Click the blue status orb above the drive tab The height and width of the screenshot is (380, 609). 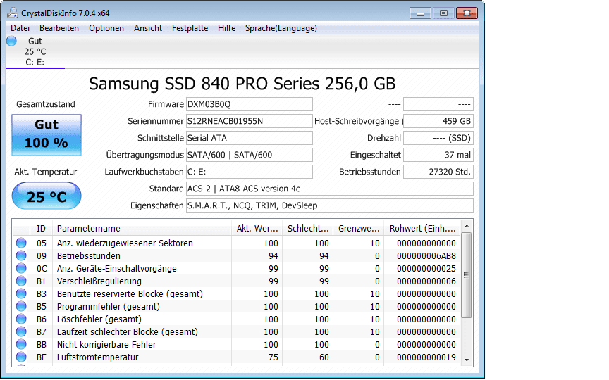click(12, 41)
